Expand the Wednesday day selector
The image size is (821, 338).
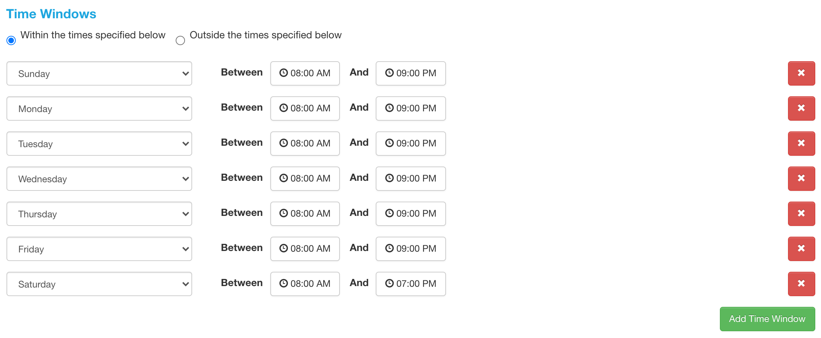coord(99,179)
